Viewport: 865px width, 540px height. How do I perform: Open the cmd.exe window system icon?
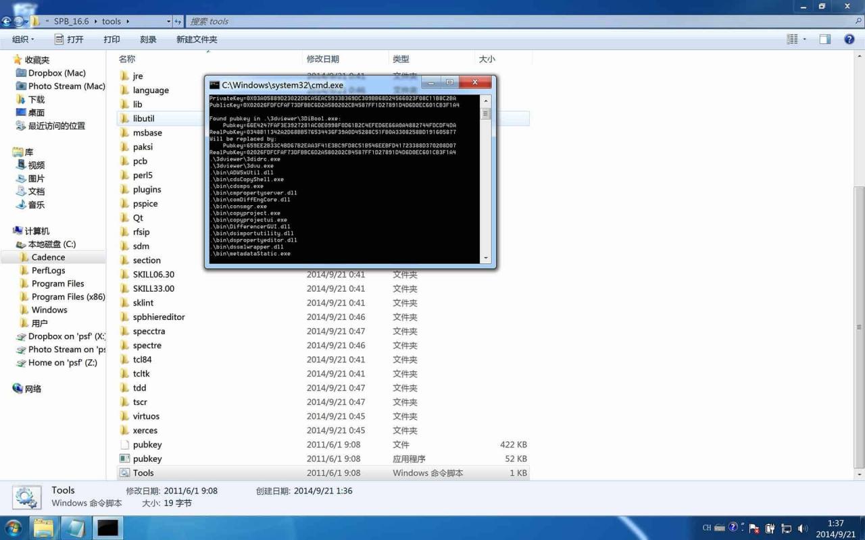[x=213, y=85]
